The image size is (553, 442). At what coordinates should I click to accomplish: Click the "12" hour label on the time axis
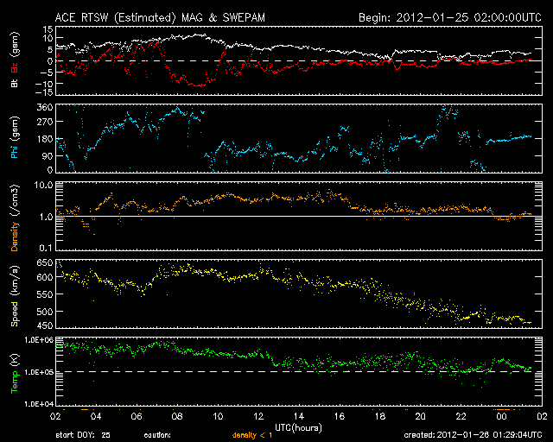click(x=258, y=417)
